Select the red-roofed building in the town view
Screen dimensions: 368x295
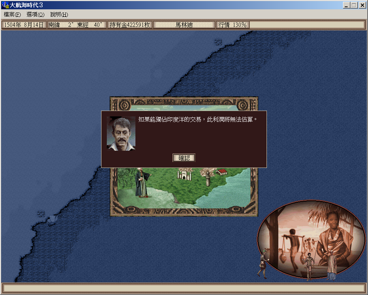222,172
